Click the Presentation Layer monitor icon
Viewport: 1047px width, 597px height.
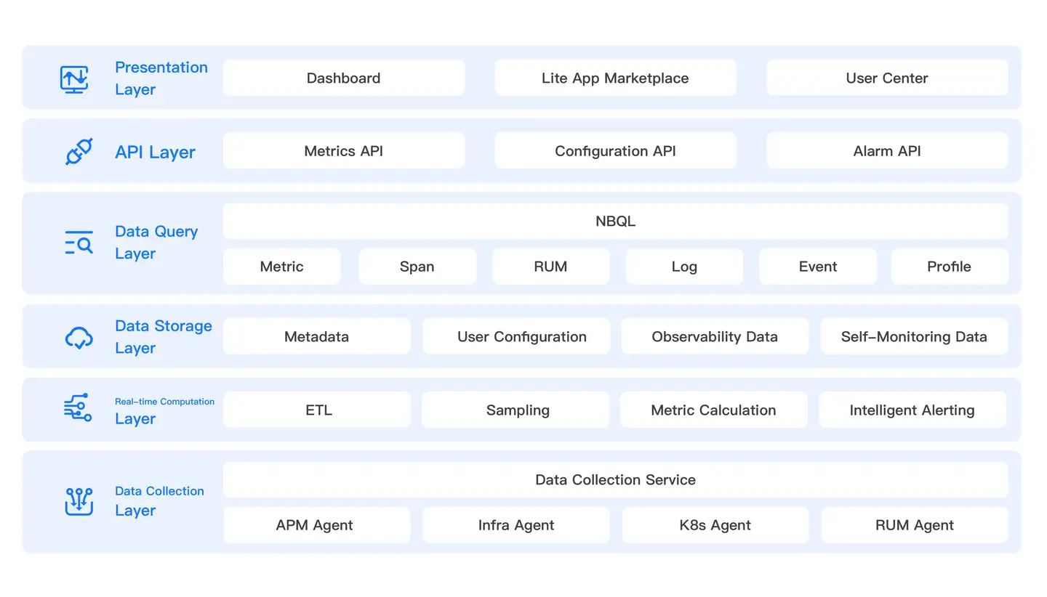coord(76,78)
